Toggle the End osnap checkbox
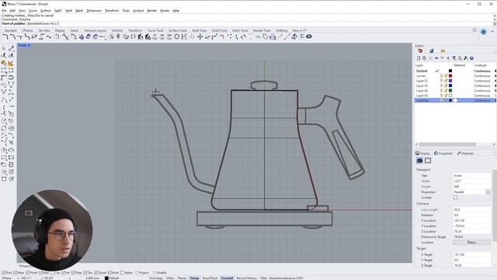Image resolution: width=497 pixels, height=280 pixels. (4, 273)
